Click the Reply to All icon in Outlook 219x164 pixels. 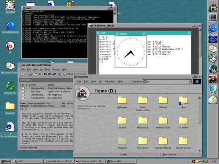click(x=50, y=74)
